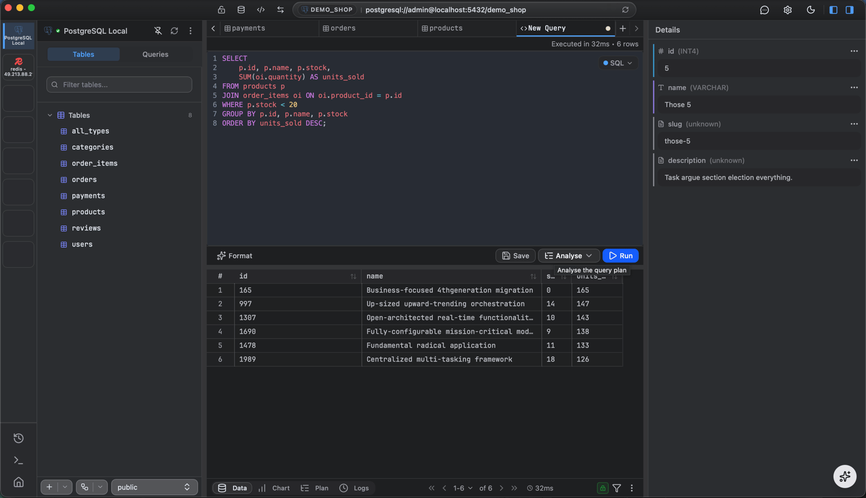The height and width of the screenshot is (498, 866).
Task: Switch to Chart view
Action: tap(274, 488)
